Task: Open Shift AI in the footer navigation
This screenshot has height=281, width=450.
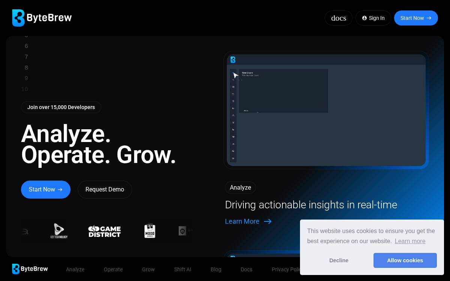Action: pyautogui.click(x=183, y=269)
